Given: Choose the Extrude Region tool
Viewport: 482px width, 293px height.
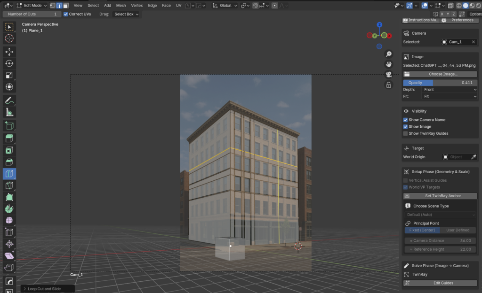Looking at the screenshot, I should [9, 139].
